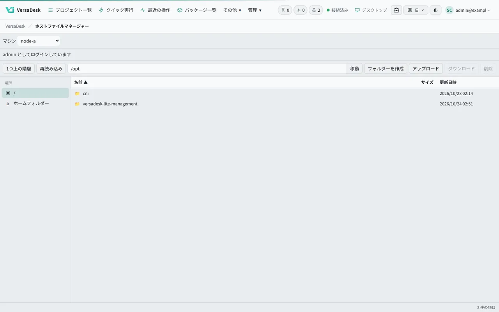This screenshot has width=499, height=312.
Task: Go to プロジェクト一覧 in top navigation
Action: tap(70, 10)
